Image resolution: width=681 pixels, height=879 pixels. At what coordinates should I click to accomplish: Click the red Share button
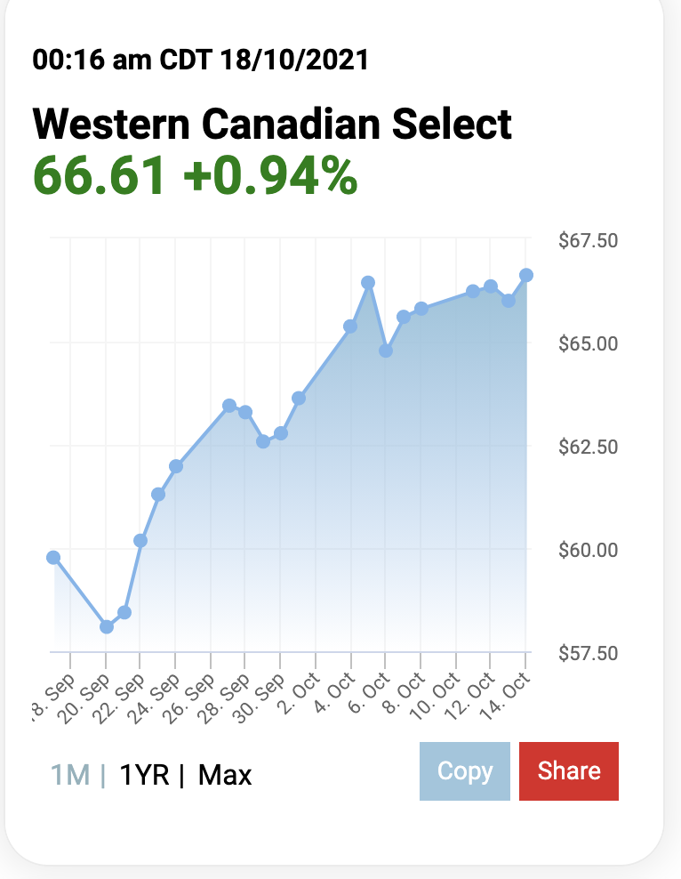(569, 771)
